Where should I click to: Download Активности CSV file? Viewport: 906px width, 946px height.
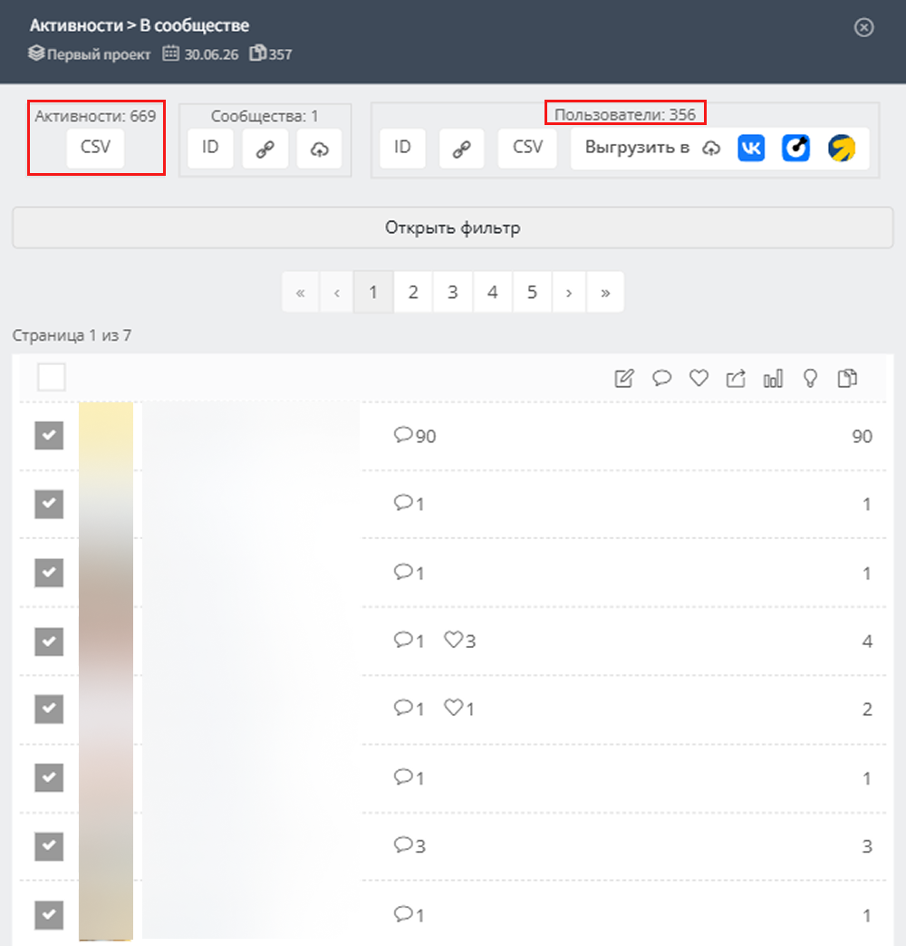(x=95, y=148)
